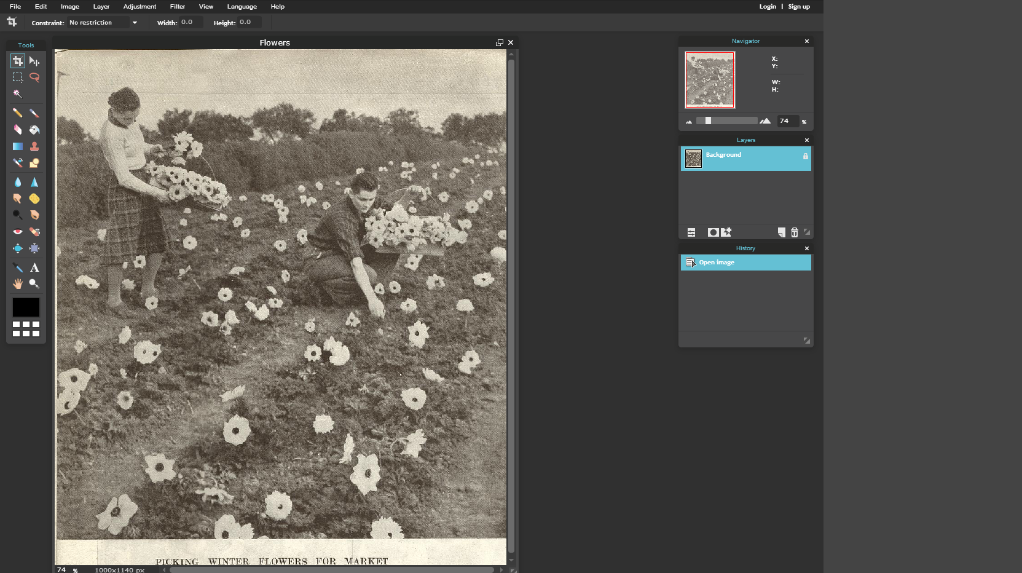Open the black foreground color swatch
The height and width of the screenshot is (573, 1022).
click(x=26, y=307)
